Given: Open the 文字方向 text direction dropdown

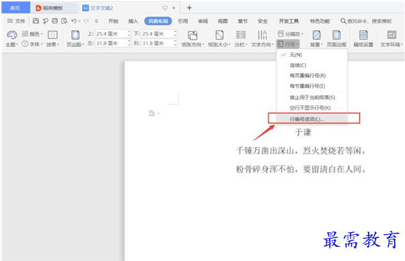Looking at the screenshot, I should (262, 39).
